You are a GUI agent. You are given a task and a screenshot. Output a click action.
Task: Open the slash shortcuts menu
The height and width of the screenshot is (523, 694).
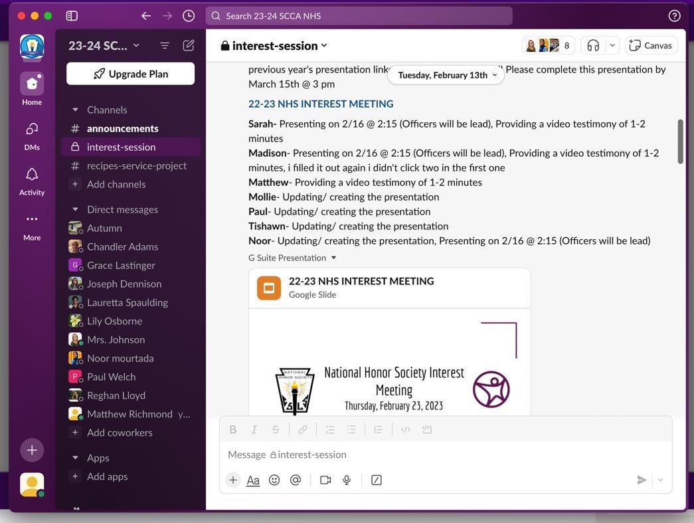click(x=376, y=480)
